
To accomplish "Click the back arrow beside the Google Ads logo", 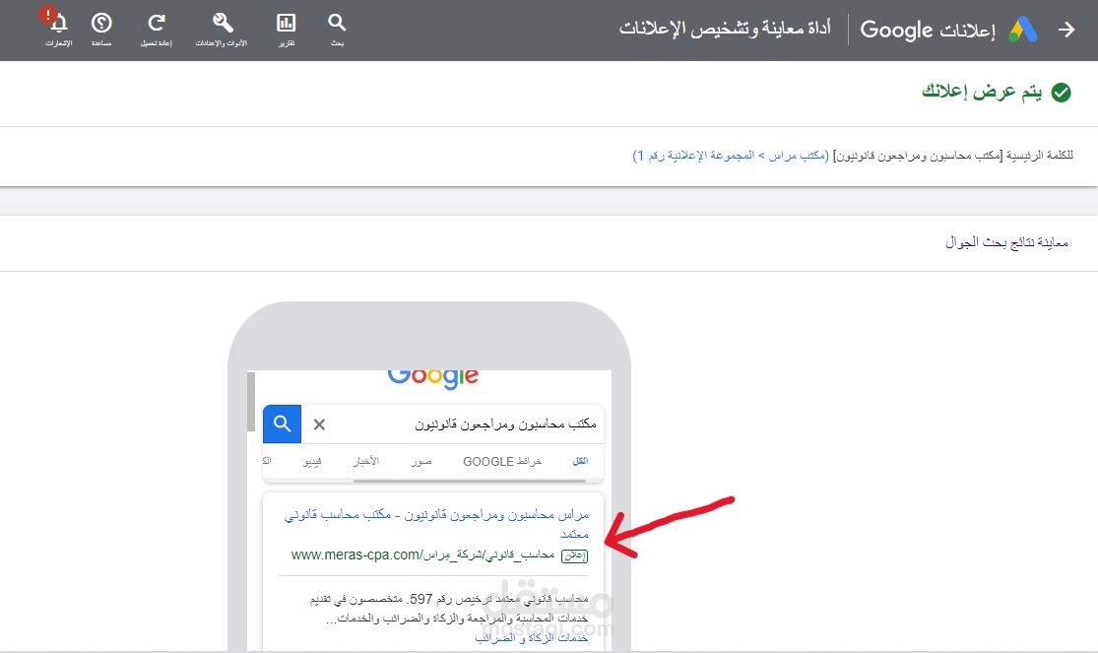I will tap(1066, 30).
